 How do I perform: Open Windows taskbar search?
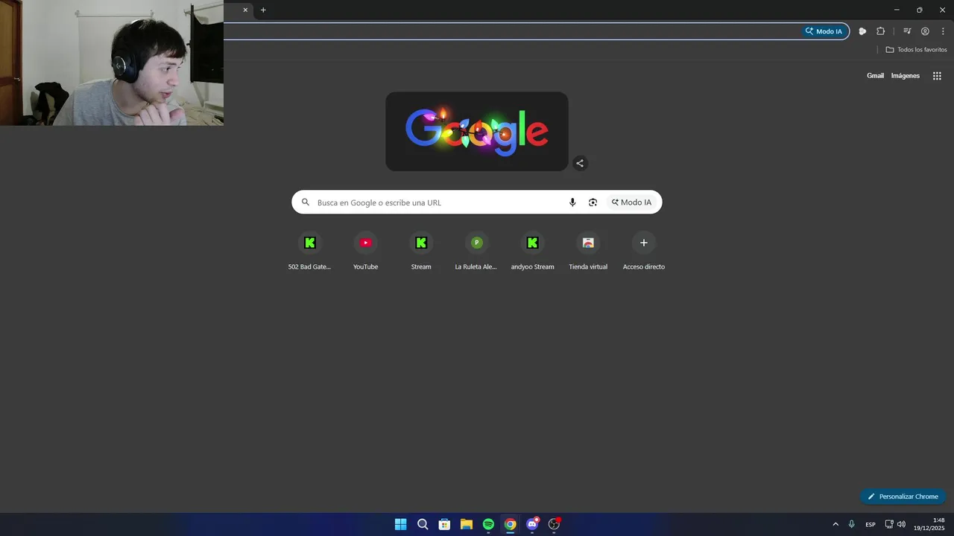[423, 524]
